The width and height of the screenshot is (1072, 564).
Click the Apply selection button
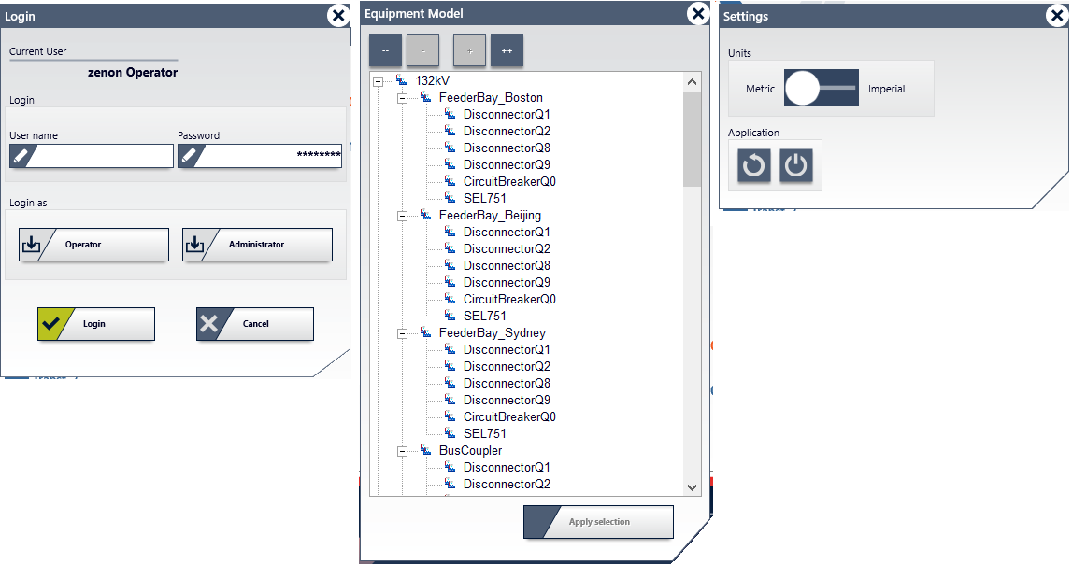(x=598, y=522)
